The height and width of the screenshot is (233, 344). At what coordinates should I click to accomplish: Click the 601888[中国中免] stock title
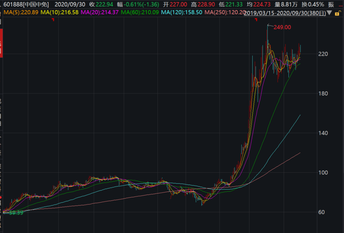tap(26, 4)
